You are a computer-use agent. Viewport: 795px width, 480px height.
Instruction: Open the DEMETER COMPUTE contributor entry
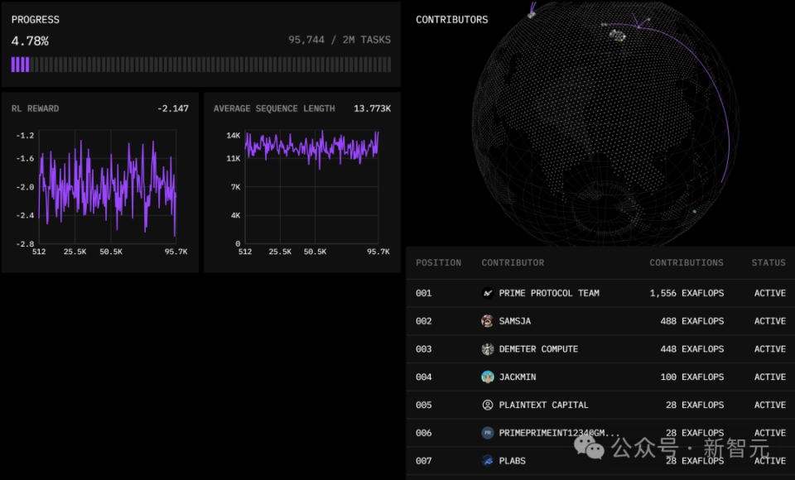coord(538,348)
